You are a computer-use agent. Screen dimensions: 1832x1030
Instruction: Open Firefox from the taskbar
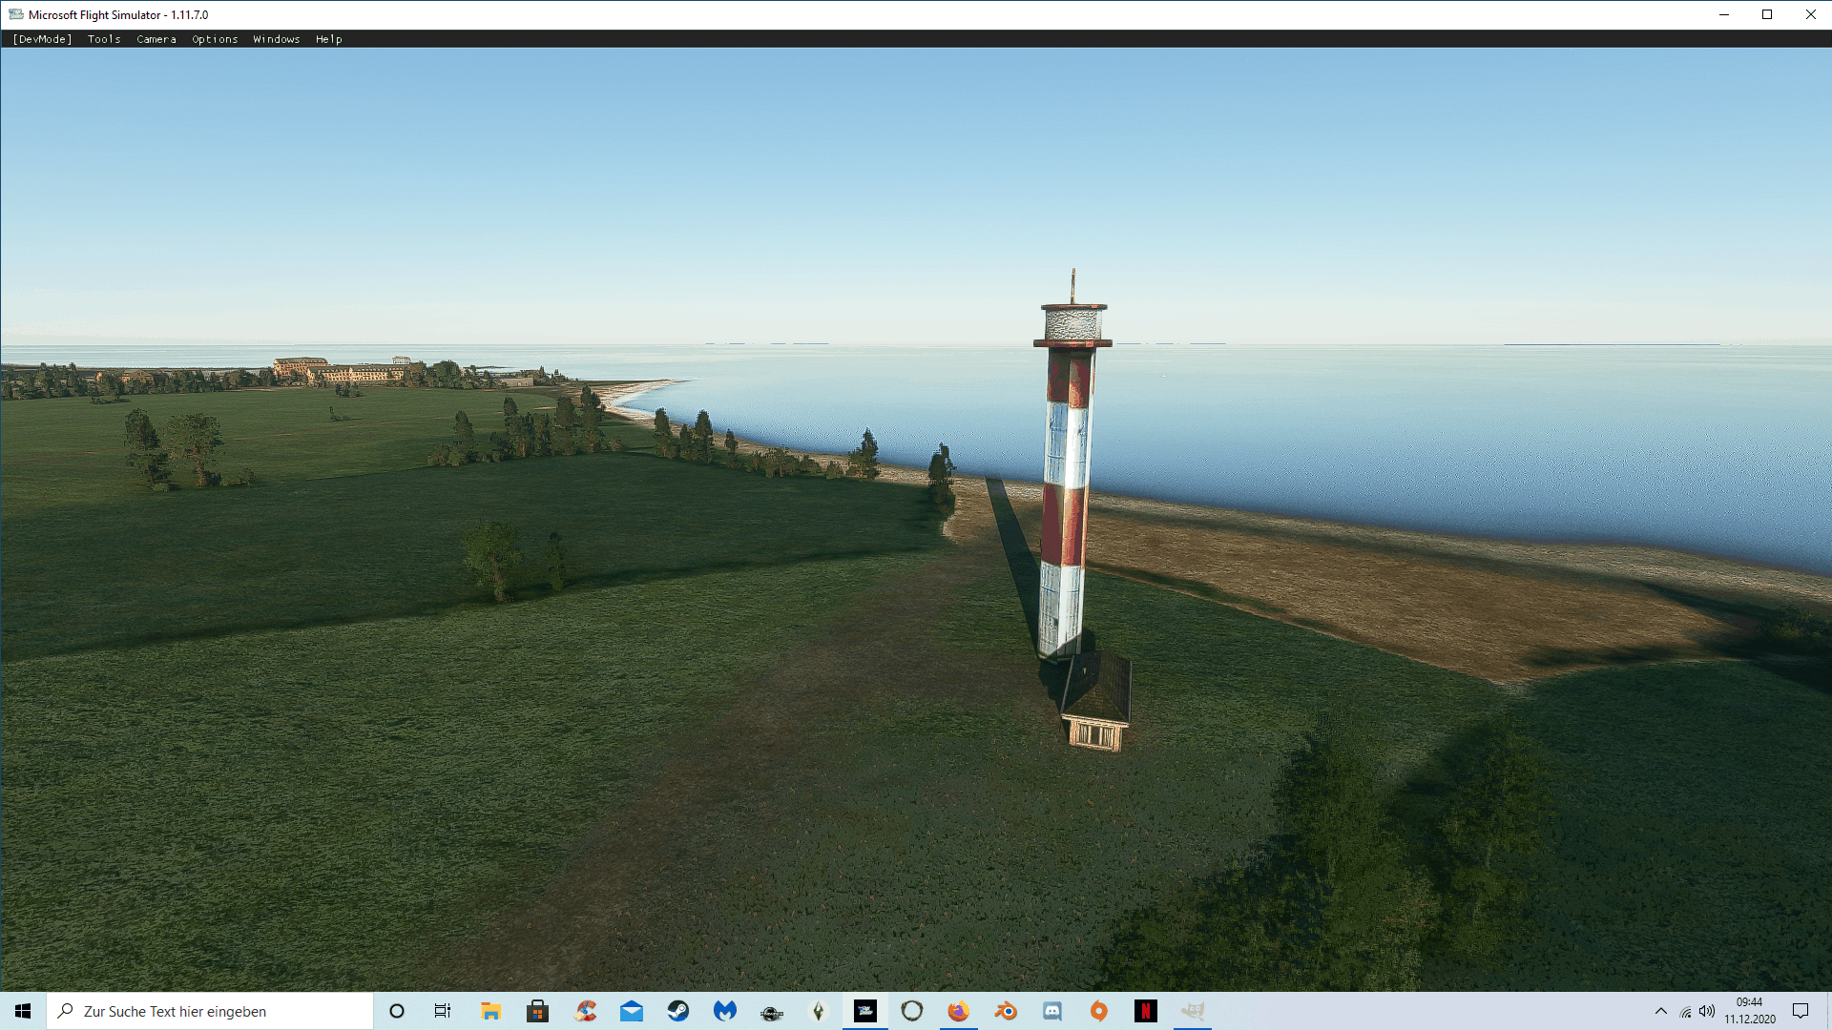[x=958, y=1011]
